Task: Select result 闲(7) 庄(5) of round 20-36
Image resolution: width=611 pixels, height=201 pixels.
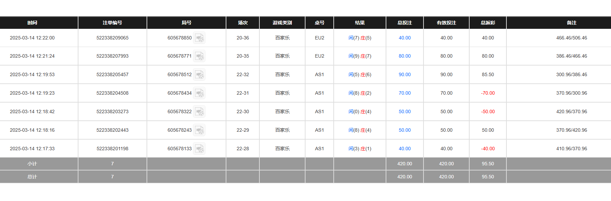Action: click(x=360, y=38)
